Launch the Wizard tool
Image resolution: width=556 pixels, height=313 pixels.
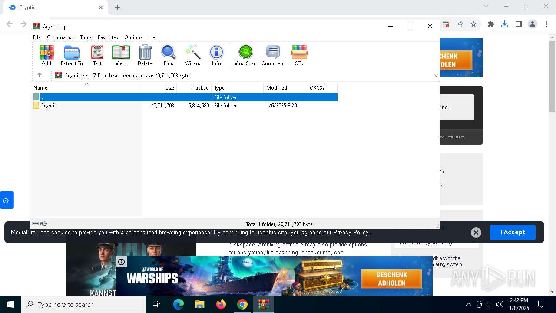pyautogui.click(x=192, y=55)
